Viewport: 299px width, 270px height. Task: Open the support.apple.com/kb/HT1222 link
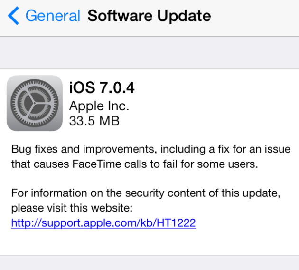coord(103,222)
